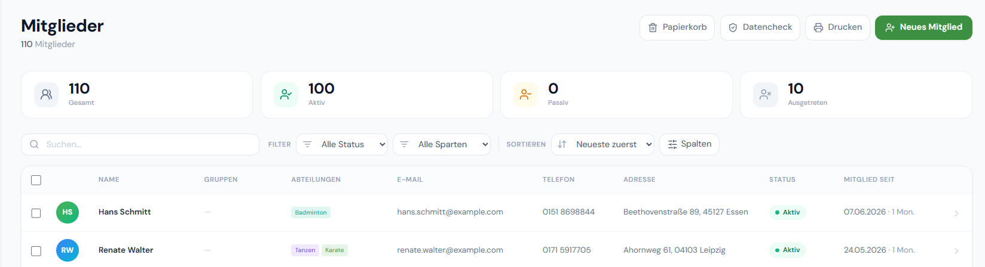Click Renate Walter's Aktiv status badge

787,250
